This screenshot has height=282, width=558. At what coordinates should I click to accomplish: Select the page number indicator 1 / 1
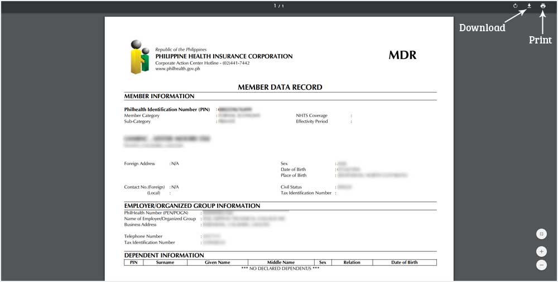278,6
